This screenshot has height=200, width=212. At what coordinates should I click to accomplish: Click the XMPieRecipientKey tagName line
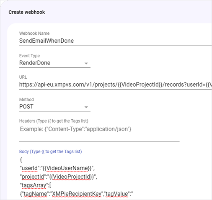coord(76,194)
